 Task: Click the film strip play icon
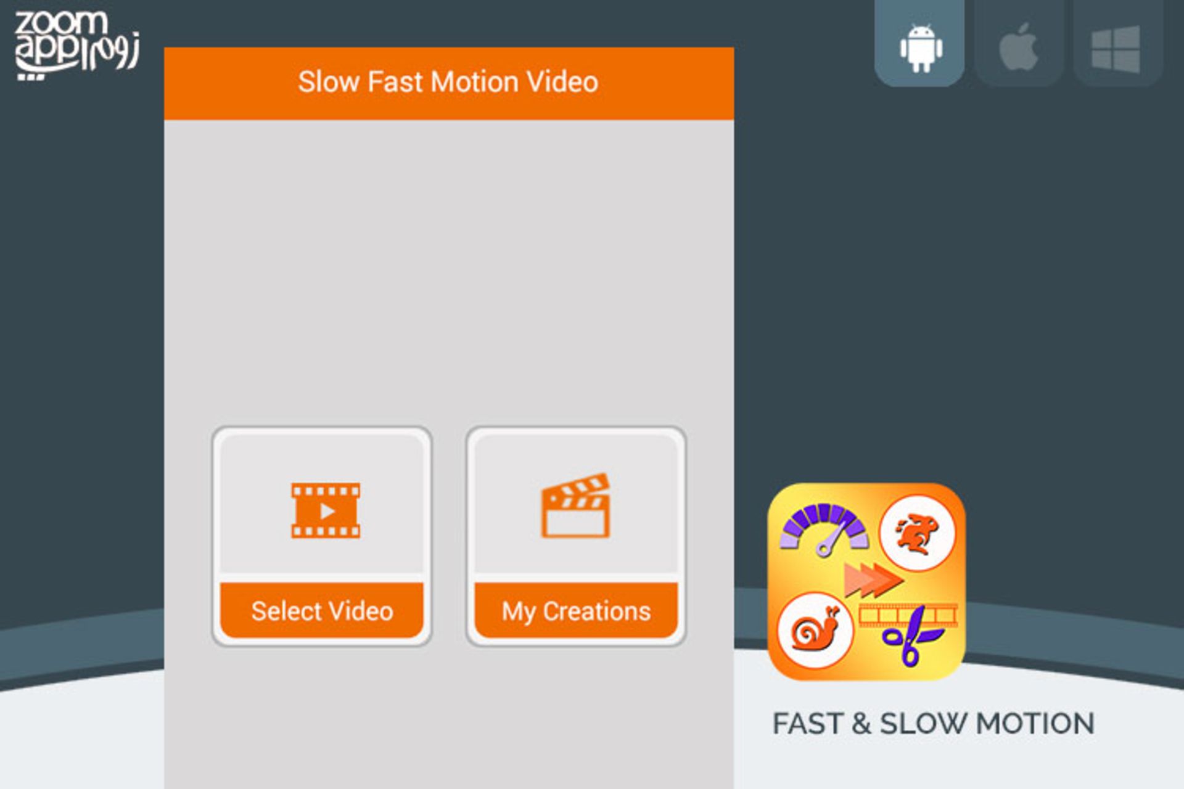(326, 510)
